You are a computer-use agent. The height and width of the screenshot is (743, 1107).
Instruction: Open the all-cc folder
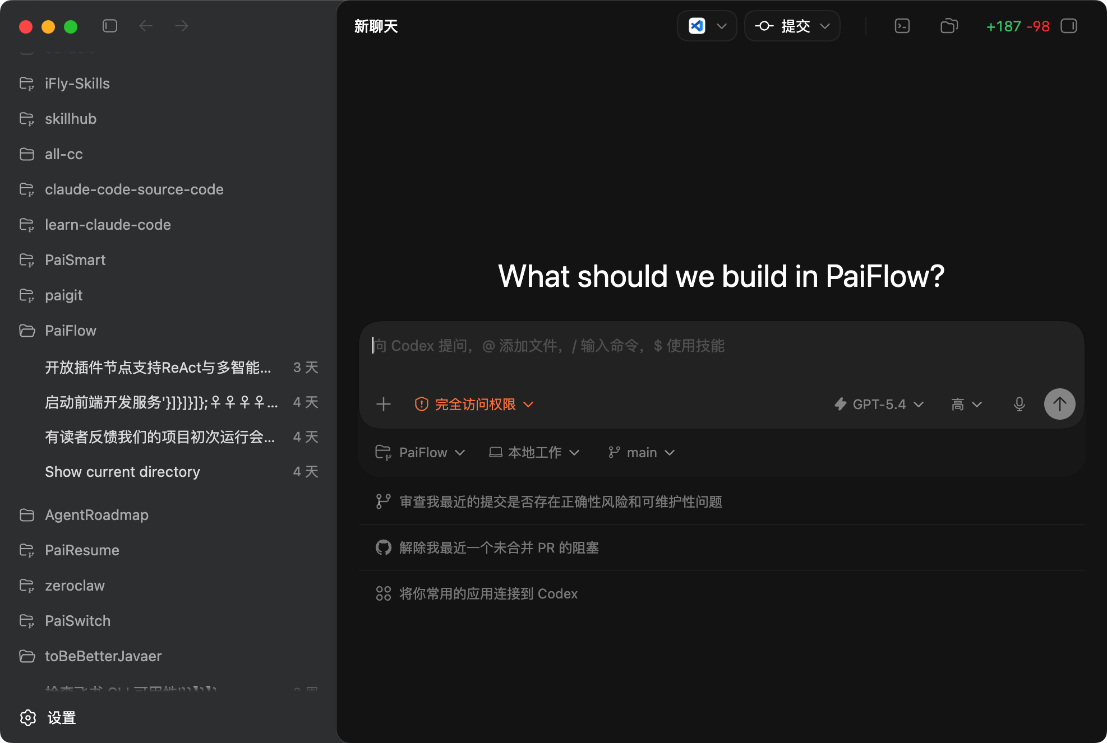(x=168, y=154)
